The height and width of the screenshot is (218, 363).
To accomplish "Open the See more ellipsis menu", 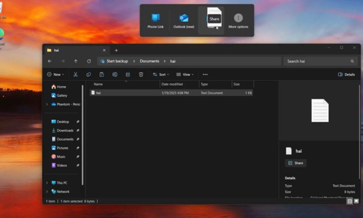I will pos(205,74).
